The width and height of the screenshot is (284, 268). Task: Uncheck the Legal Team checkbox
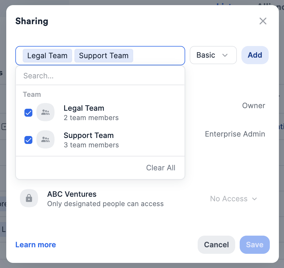click(28, 113)
